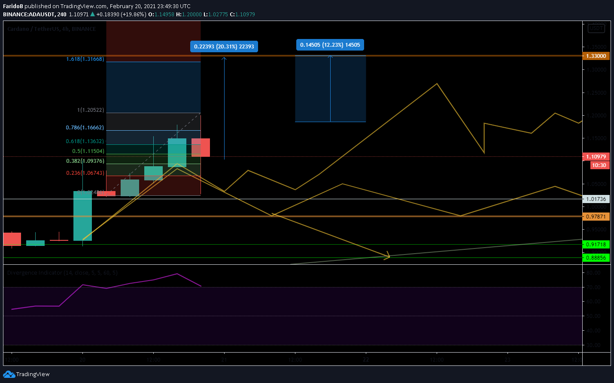
Task: Select the 0.22393 (20.31%) measurement label
Action: [224, 47]
